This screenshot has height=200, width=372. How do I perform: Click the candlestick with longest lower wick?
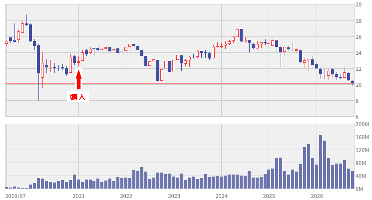[38, 73]
